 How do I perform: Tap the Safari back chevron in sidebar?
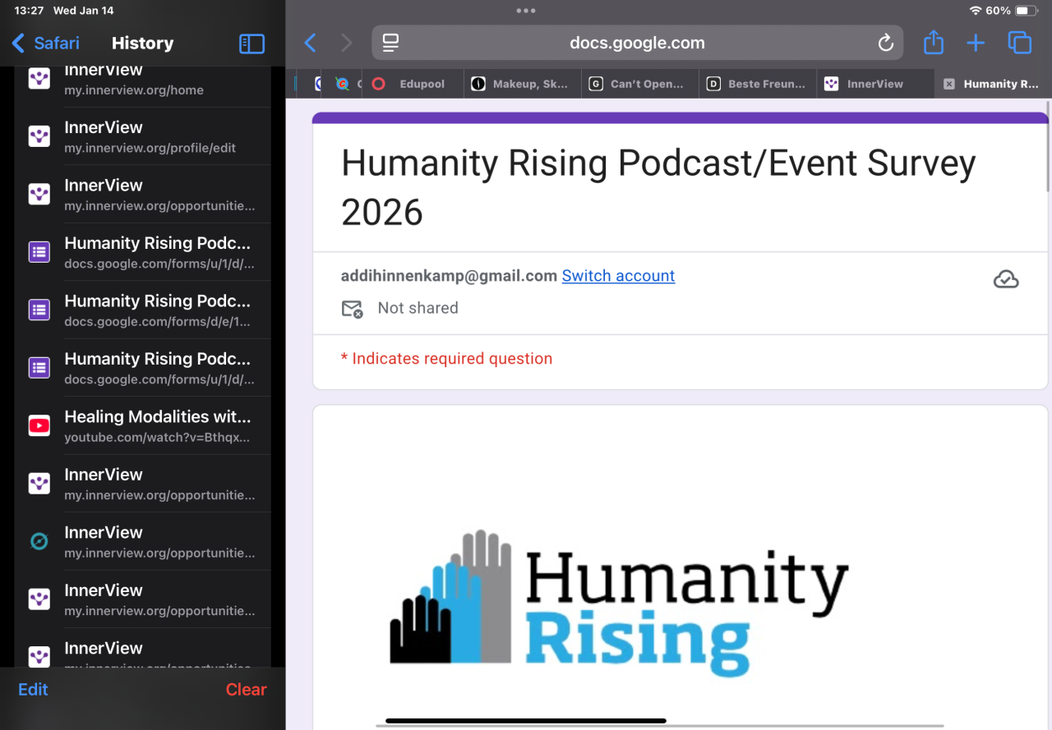[18, 44]
